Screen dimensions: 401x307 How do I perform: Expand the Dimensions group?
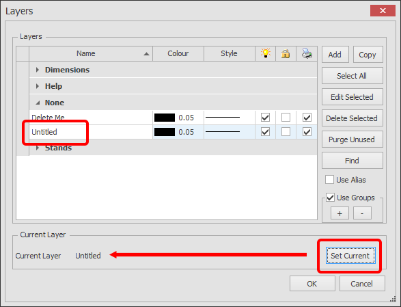point(38,70)
